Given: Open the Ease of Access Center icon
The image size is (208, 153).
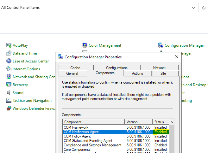Looking at the screenshot, I should click(9, 61).
